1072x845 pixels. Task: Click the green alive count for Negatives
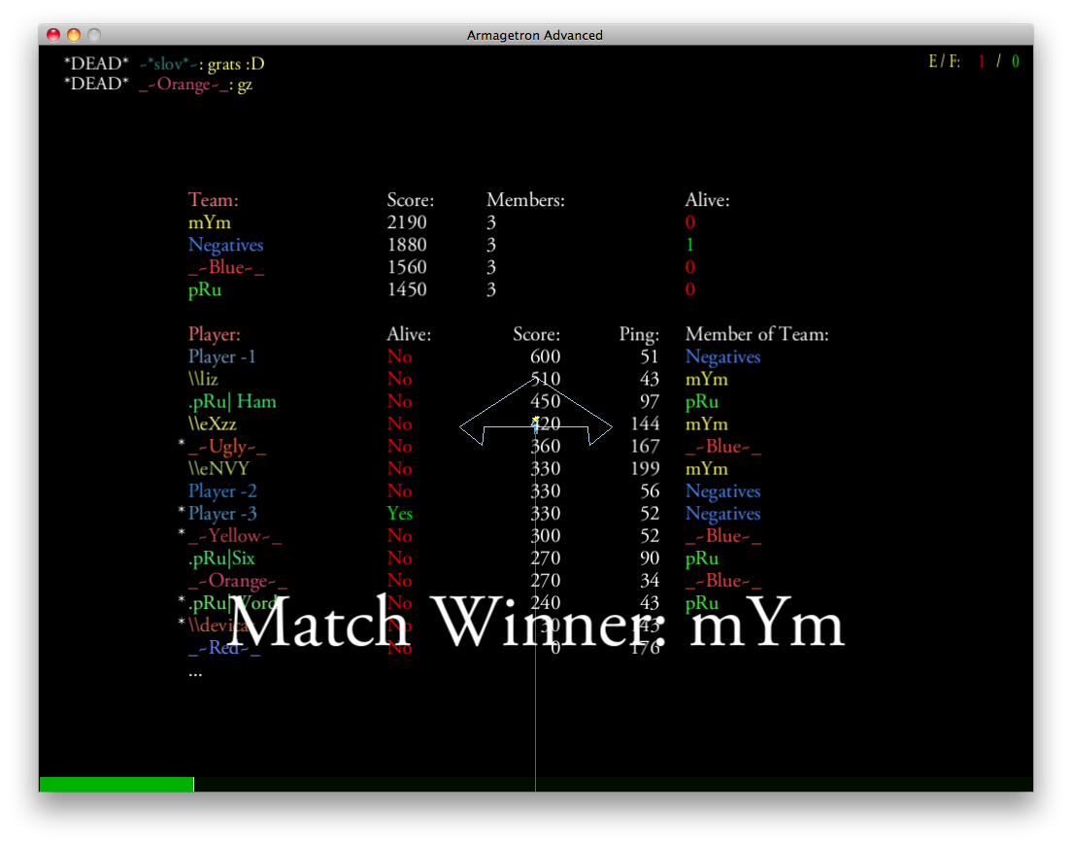coord(689,245)
